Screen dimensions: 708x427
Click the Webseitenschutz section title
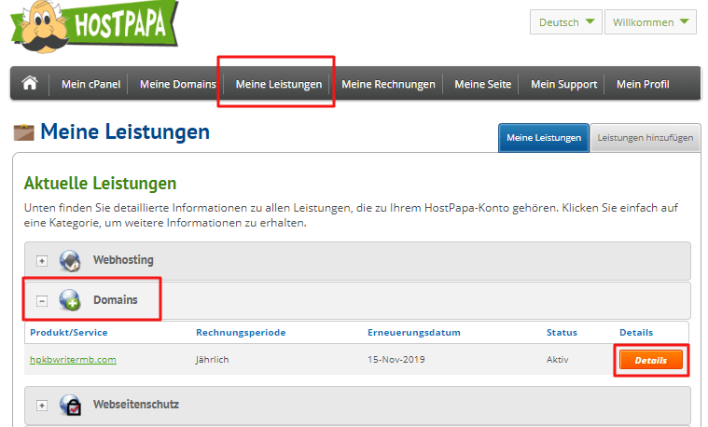pos(136,405)
